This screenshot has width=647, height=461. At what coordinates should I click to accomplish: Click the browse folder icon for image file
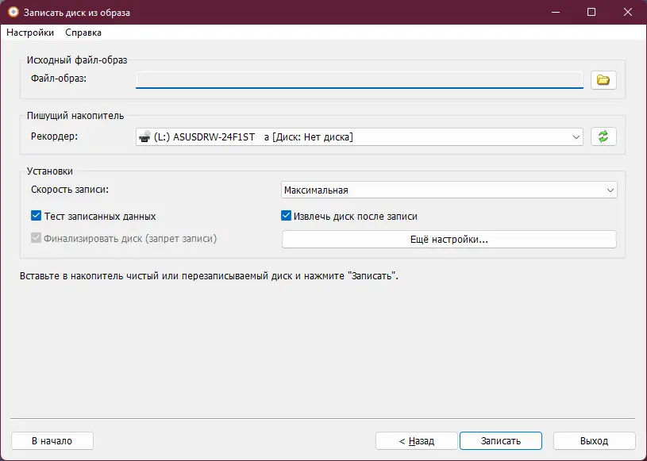pos(603,79)
